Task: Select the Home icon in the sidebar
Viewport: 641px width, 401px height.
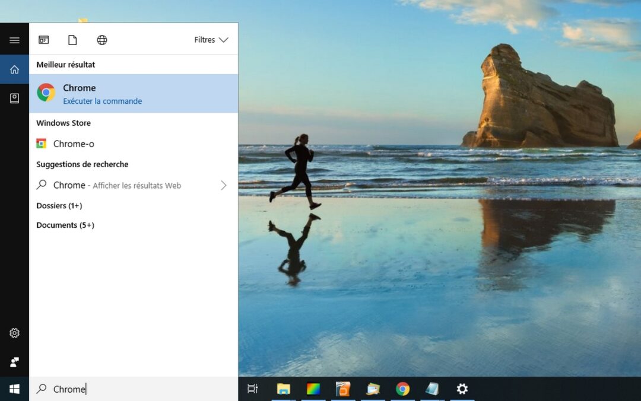Action: pos(14,69)
